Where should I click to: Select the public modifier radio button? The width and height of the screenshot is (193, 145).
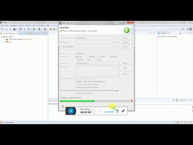click(x=76, y=57)
